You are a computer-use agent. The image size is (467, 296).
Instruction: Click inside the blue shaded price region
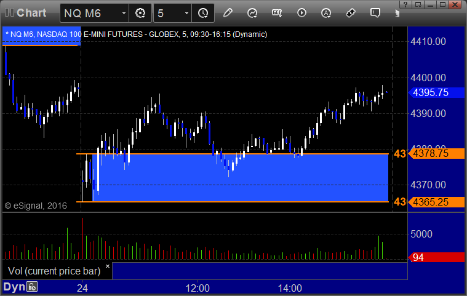point(241,178)
